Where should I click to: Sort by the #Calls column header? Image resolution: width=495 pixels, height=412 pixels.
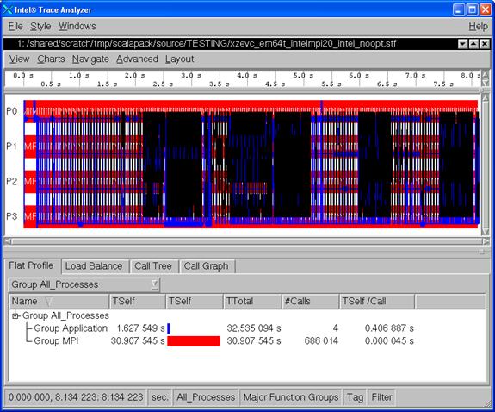[x=310, y=302]
